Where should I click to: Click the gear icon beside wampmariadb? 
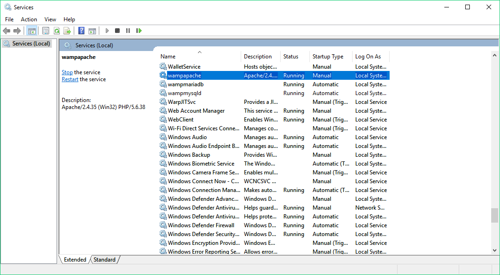(163, 84)
